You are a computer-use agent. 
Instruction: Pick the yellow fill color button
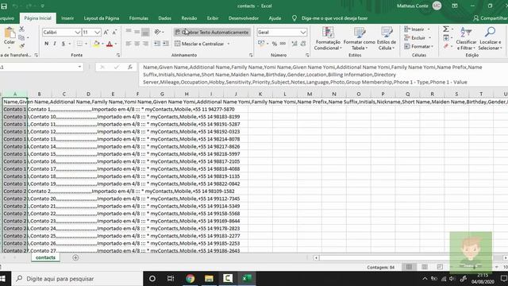pos(96,44)
